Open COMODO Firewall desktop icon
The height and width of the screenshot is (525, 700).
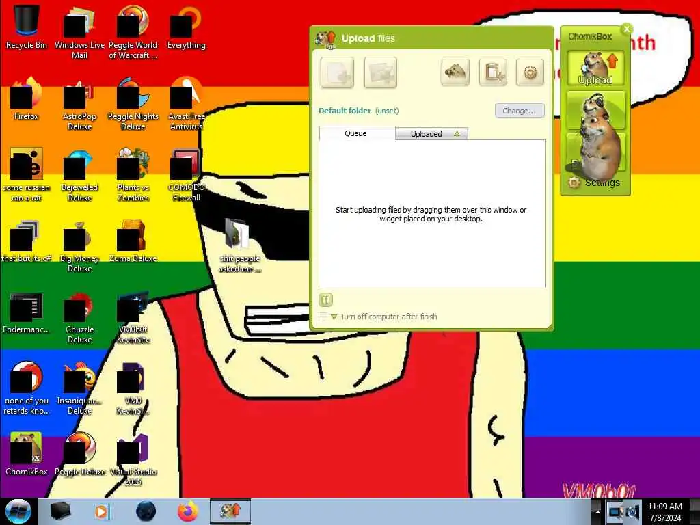point(186,174)
